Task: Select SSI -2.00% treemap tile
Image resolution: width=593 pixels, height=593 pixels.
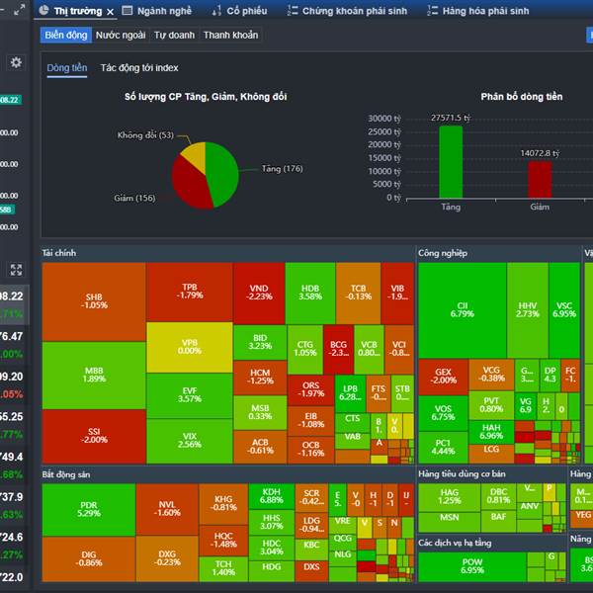Action: click(x=94, y=436)
